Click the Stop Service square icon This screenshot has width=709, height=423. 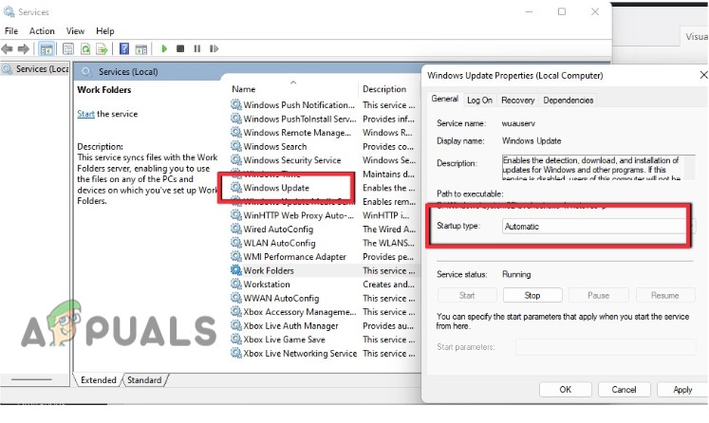(180, 48)
